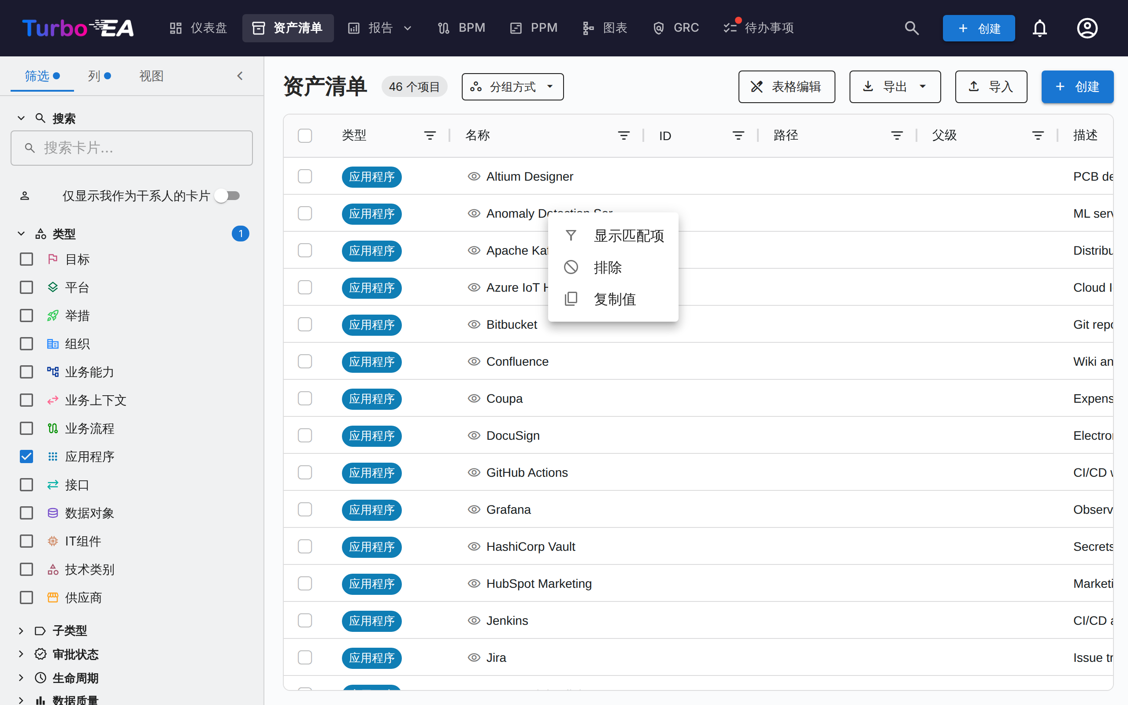Open the global search magnifier icon
The image size is (1128, 705).
912,28
